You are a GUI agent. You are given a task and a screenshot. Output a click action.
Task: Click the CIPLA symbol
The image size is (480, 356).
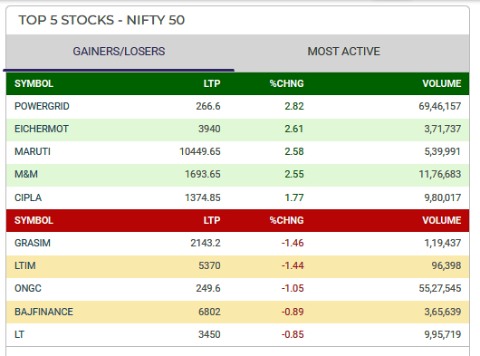coord(28,197)
